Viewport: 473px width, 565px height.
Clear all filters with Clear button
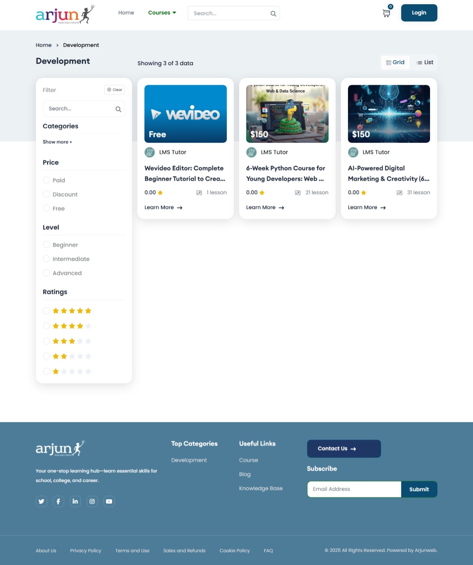[x=115, y=90]
